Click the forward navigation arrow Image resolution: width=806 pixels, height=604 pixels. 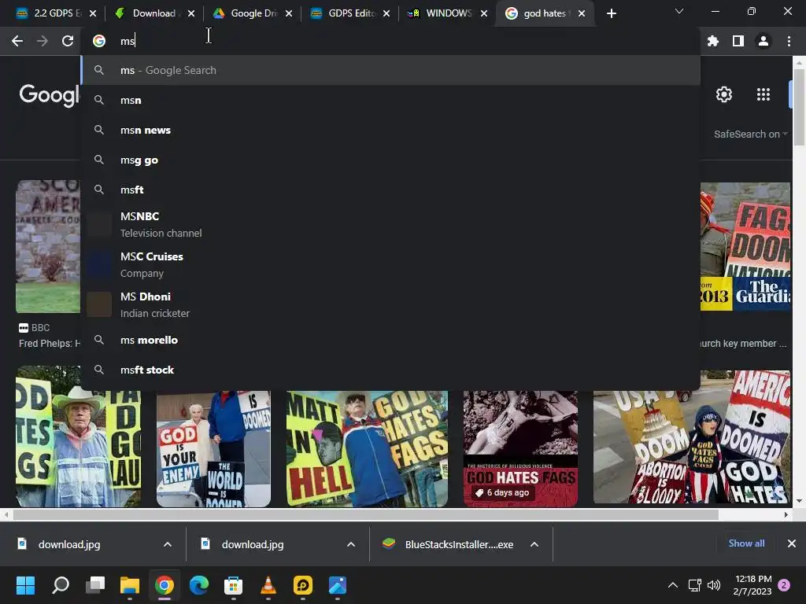click(x=43, y=41)
